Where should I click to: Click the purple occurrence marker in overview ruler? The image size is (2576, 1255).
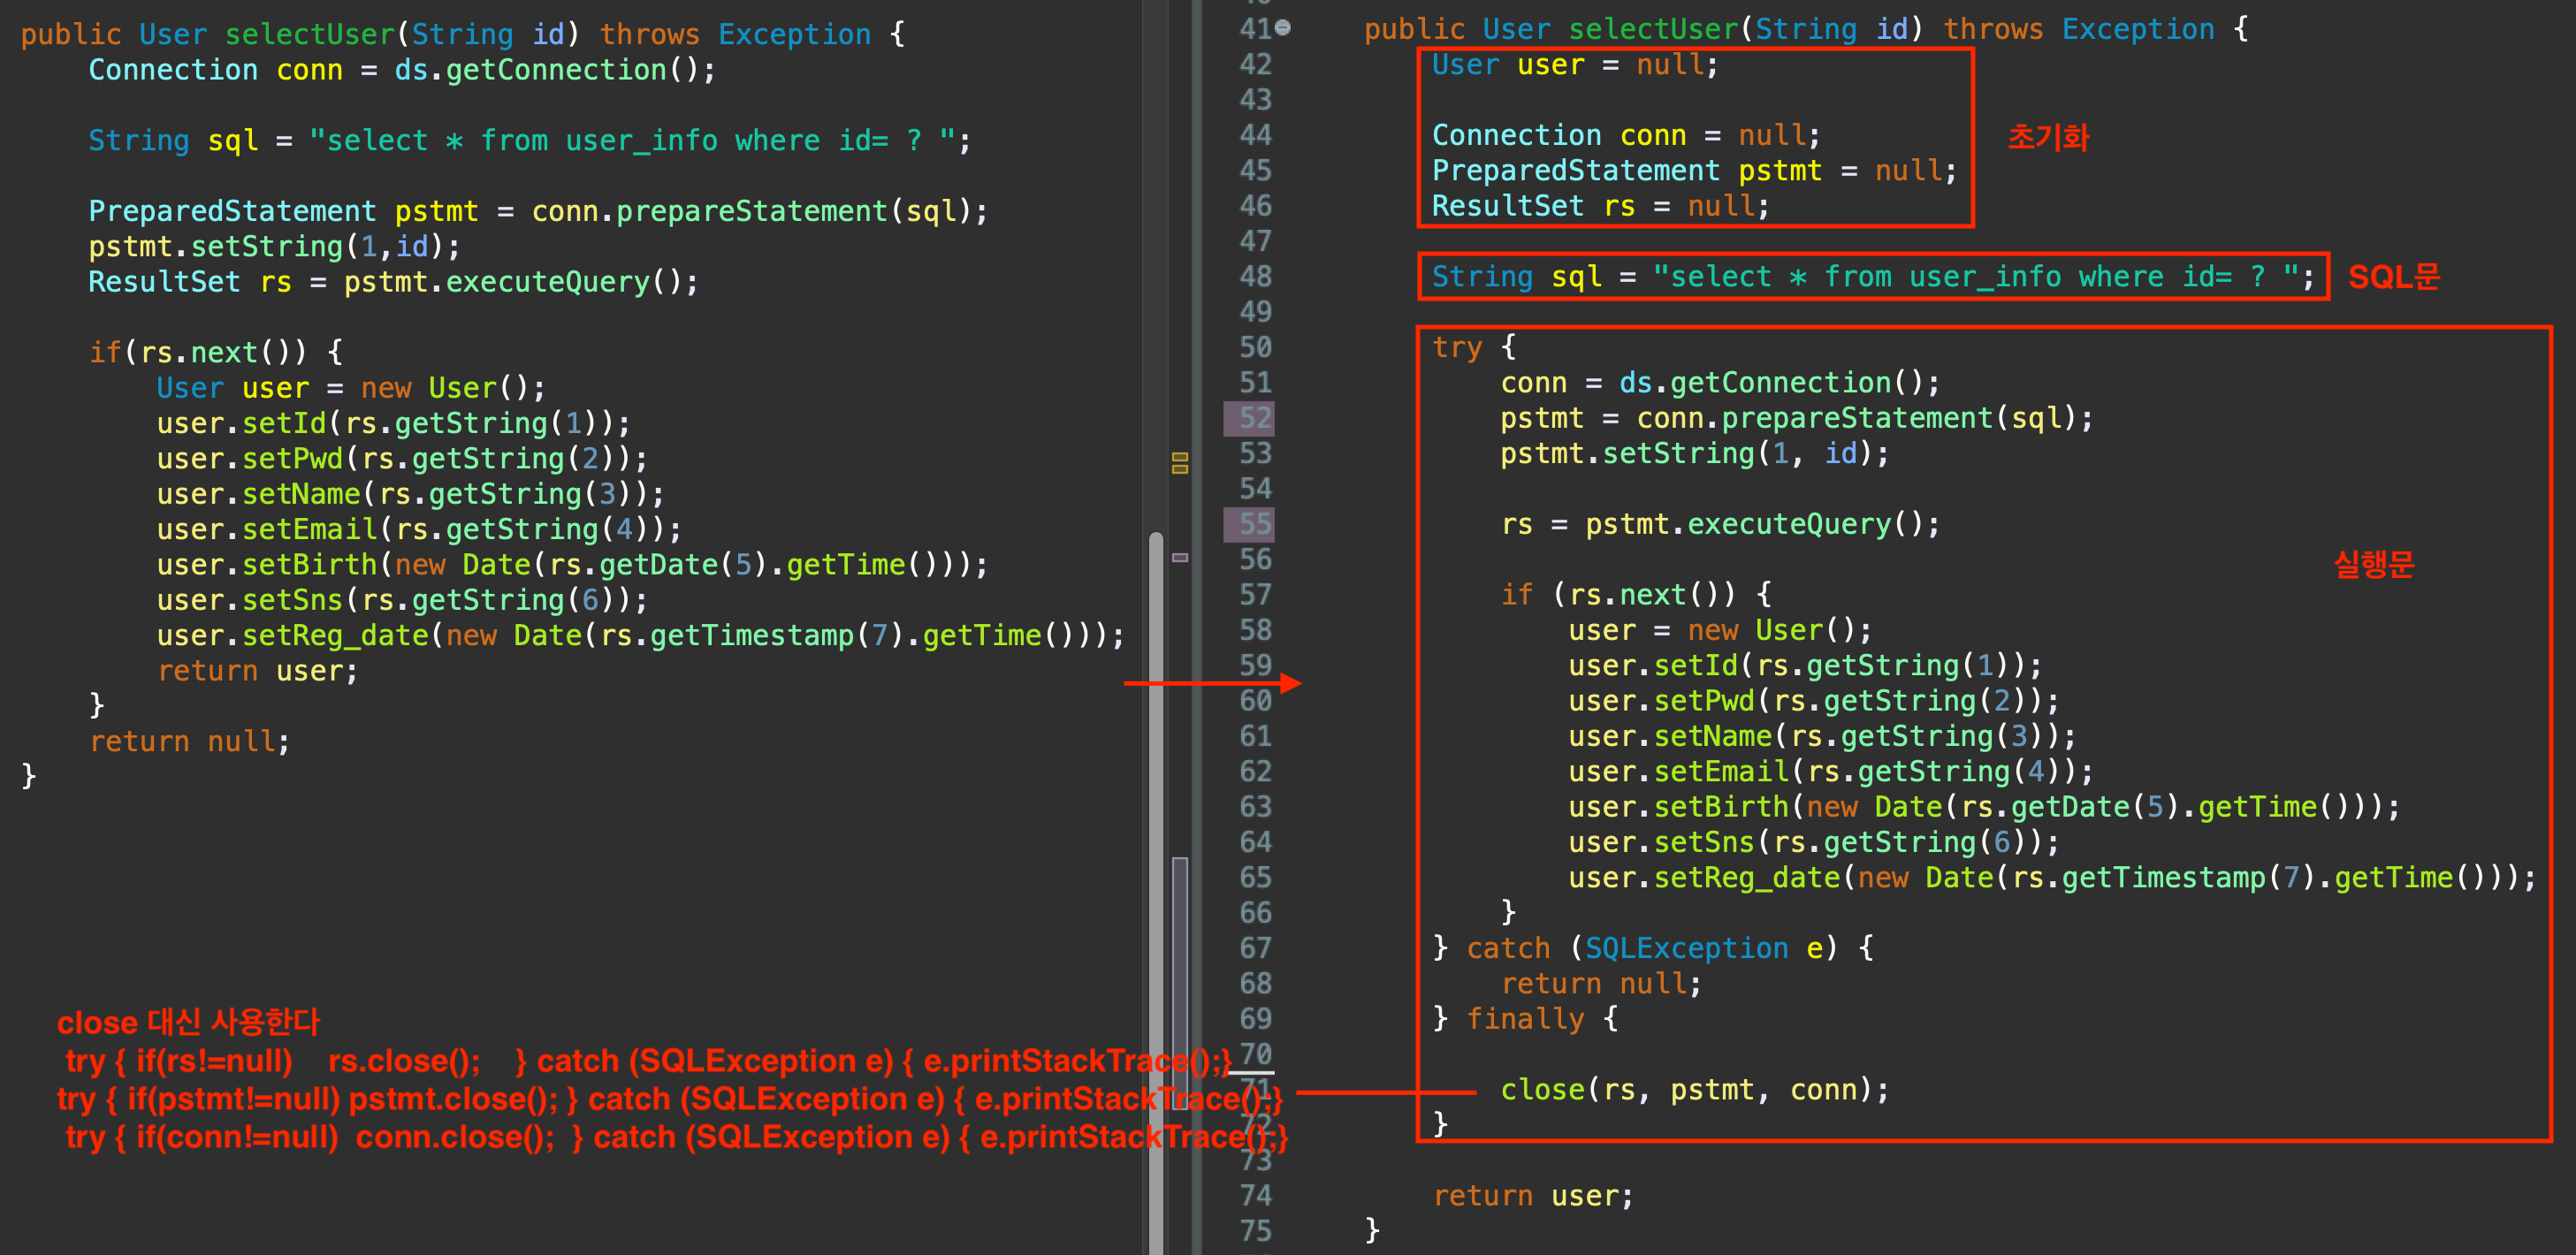click(1180, 558)
